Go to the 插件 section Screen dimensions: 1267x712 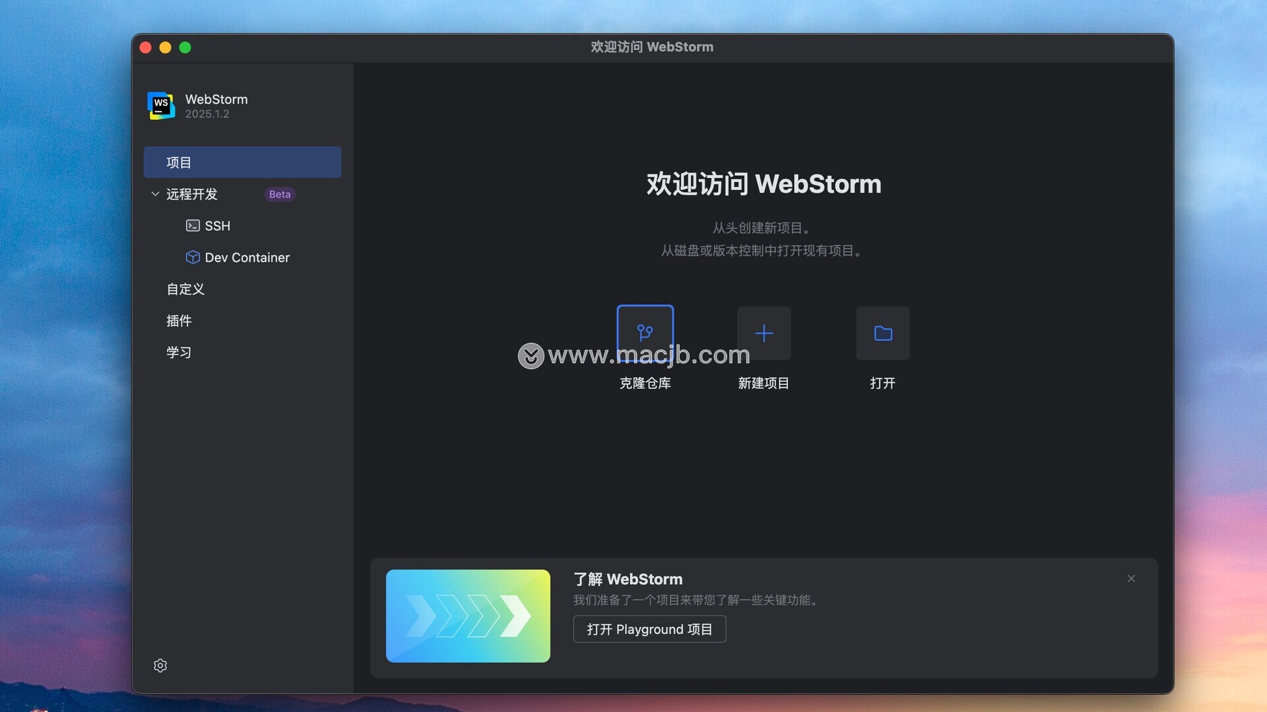click(x=179, y=320)
